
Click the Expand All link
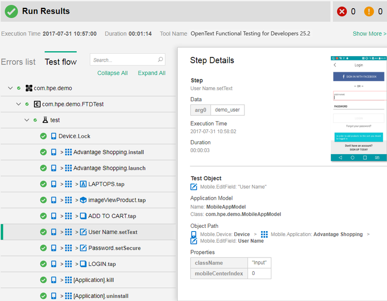(152, 73)
